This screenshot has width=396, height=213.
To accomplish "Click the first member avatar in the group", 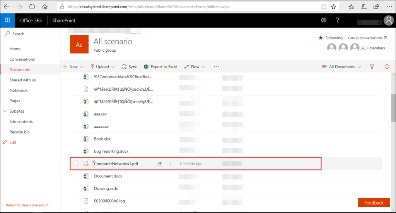I will [331, 47].
